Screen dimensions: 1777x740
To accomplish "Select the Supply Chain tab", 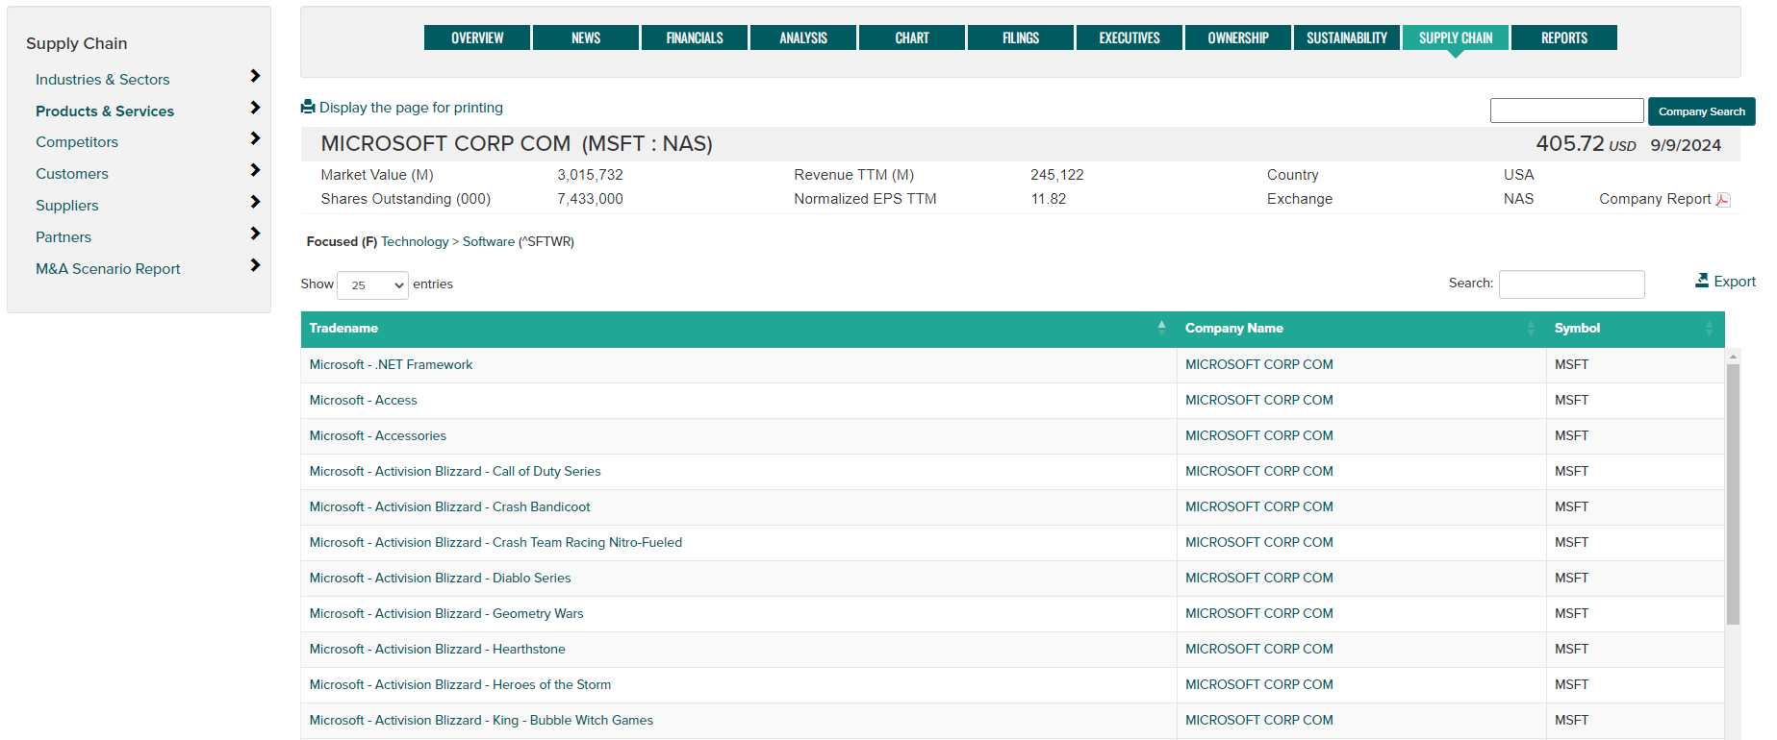I will coord(1456,37).
